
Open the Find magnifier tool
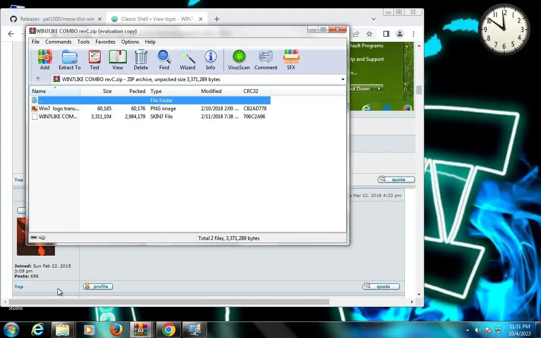pos(164,60)
